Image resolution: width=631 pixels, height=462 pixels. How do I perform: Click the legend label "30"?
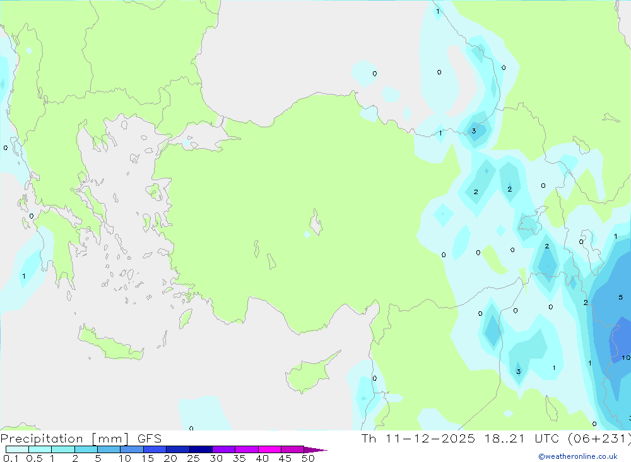(x=216, y=458)
